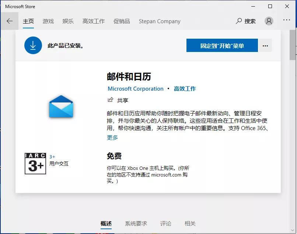297x234 pixels.
Task: Switch to the 主页 tab
Action: coord(28,21)
